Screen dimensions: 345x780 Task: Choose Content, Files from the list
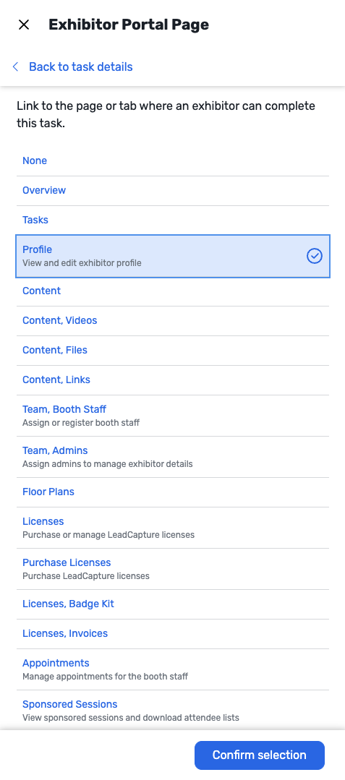click(x=173, y=351)
